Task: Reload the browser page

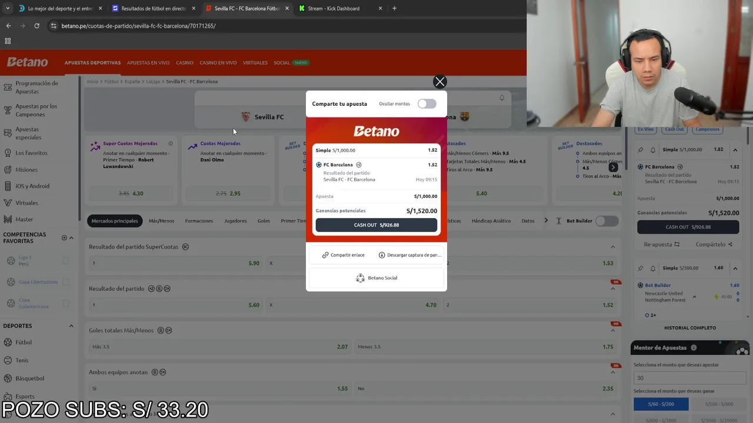Action: (x=36, y=26)
